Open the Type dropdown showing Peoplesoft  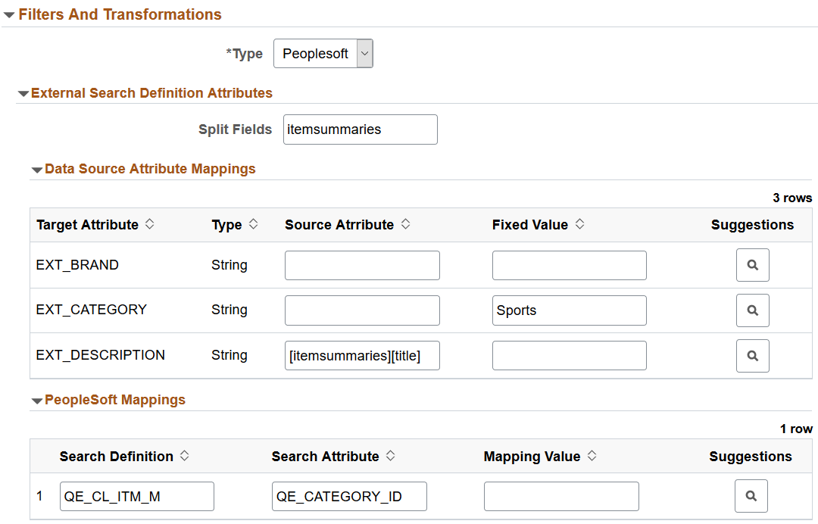pyautogui.click(x=323, y=54)
